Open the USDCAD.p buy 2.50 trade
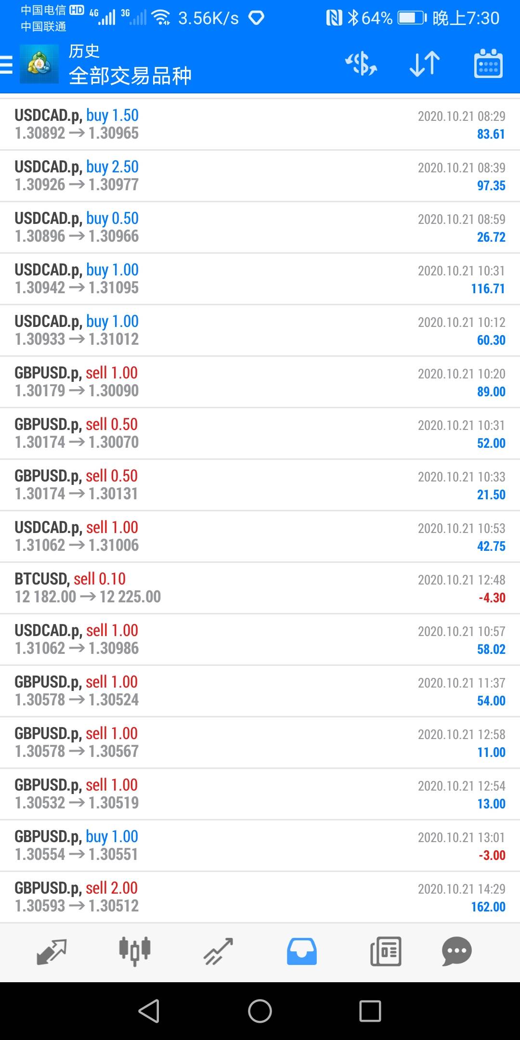This screenshot has width=520, height=1040. (x=260, y=176)
